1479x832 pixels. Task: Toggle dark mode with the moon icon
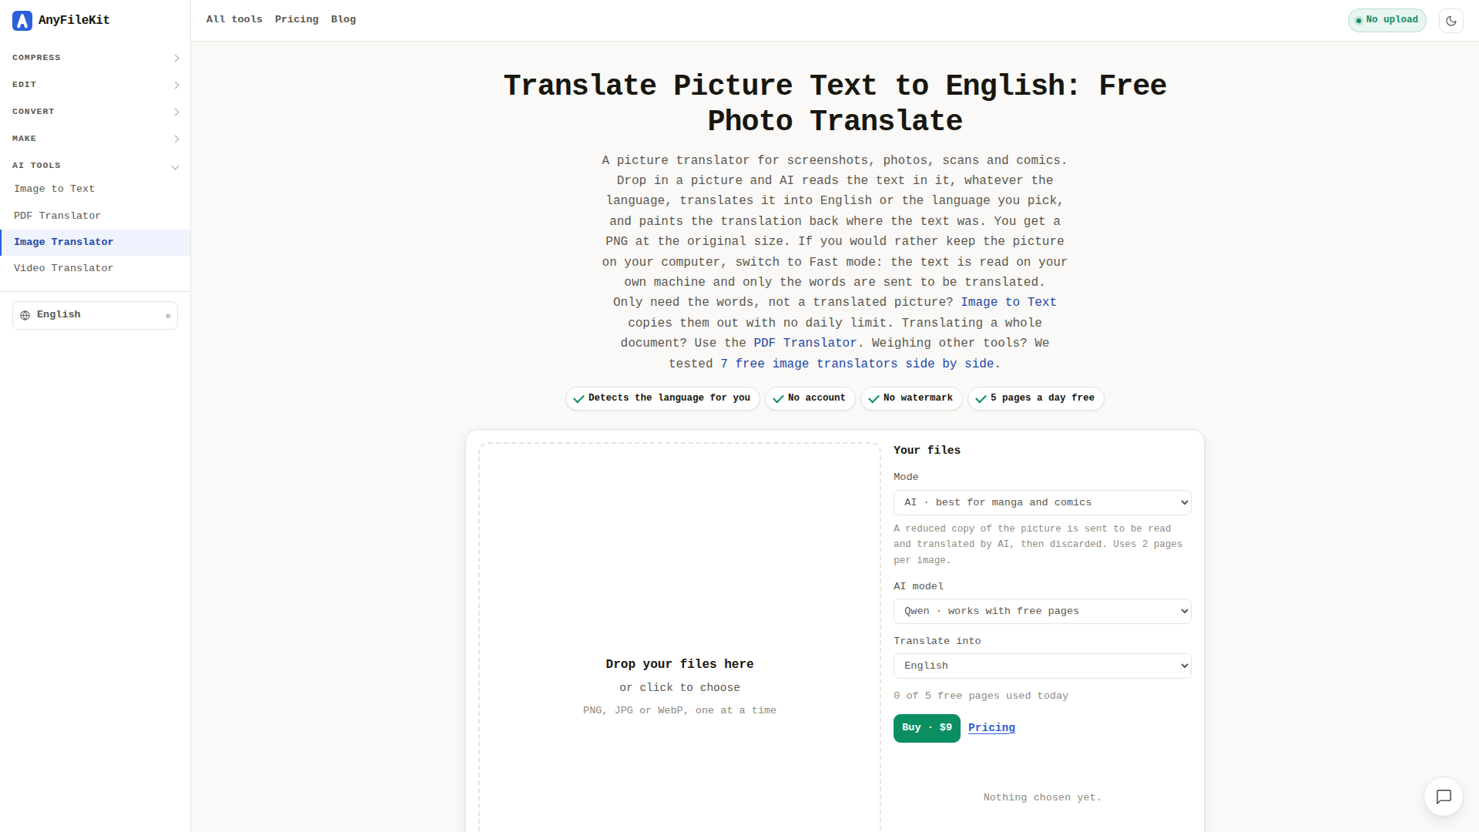[1451, 20]
